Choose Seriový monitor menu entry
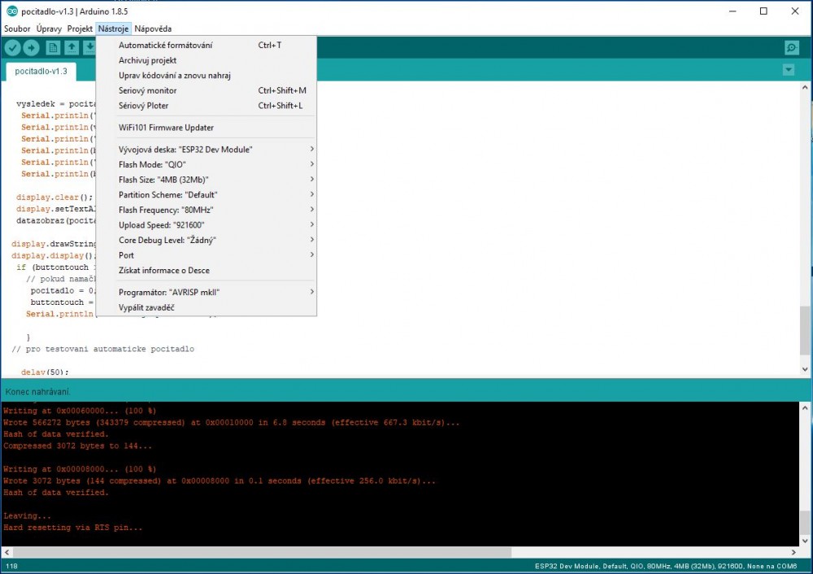Image resolution: width=813 pixels, height=574 pixels. (x=148, y=90)
